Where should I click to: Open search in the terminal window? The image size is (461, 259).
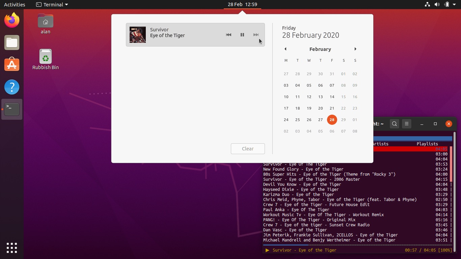coord(394,124)
